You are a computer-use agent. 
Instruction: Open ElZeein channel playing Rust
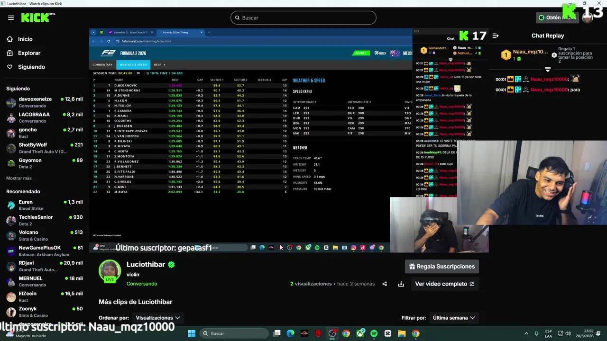pos(45,296)
